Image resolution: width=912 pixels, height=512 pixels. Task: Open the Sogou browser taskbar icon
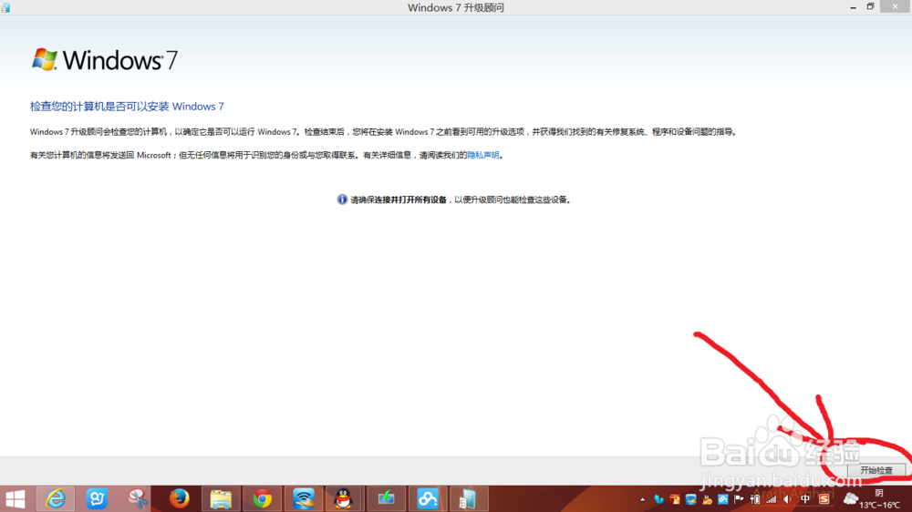97,499
